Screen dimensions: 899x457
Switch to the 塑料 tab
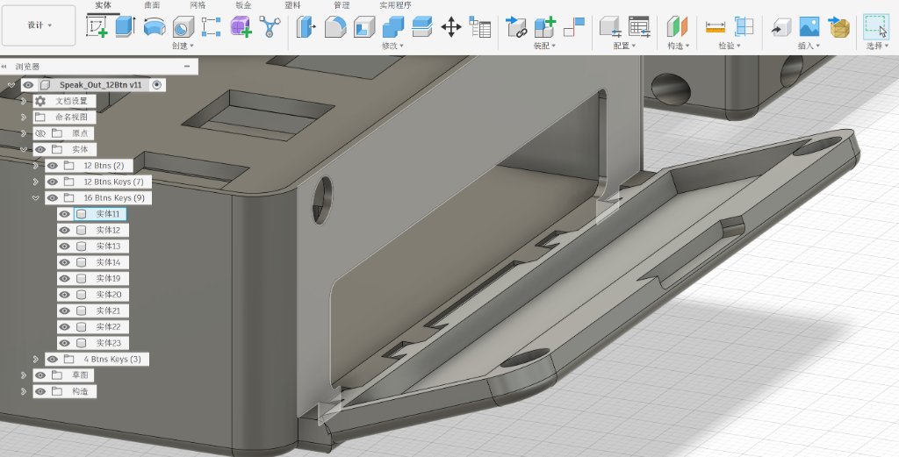click(x=292, y=5)
